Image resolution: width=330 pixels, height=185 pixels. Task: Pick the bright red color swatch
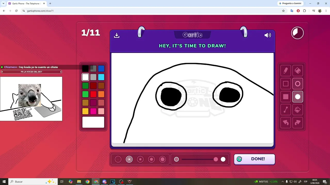tap(93, 94)
